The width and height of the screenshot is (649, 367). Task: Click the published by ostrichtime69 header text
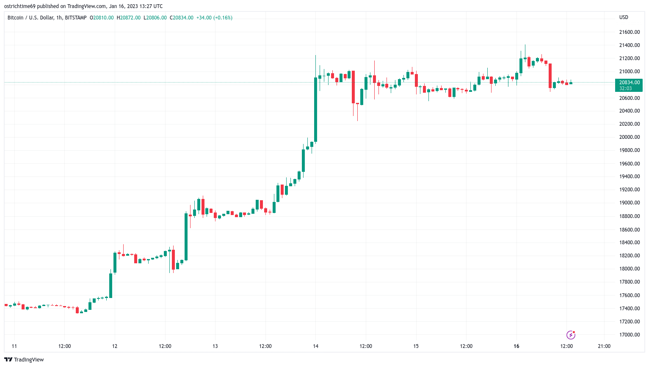(83, 6)
